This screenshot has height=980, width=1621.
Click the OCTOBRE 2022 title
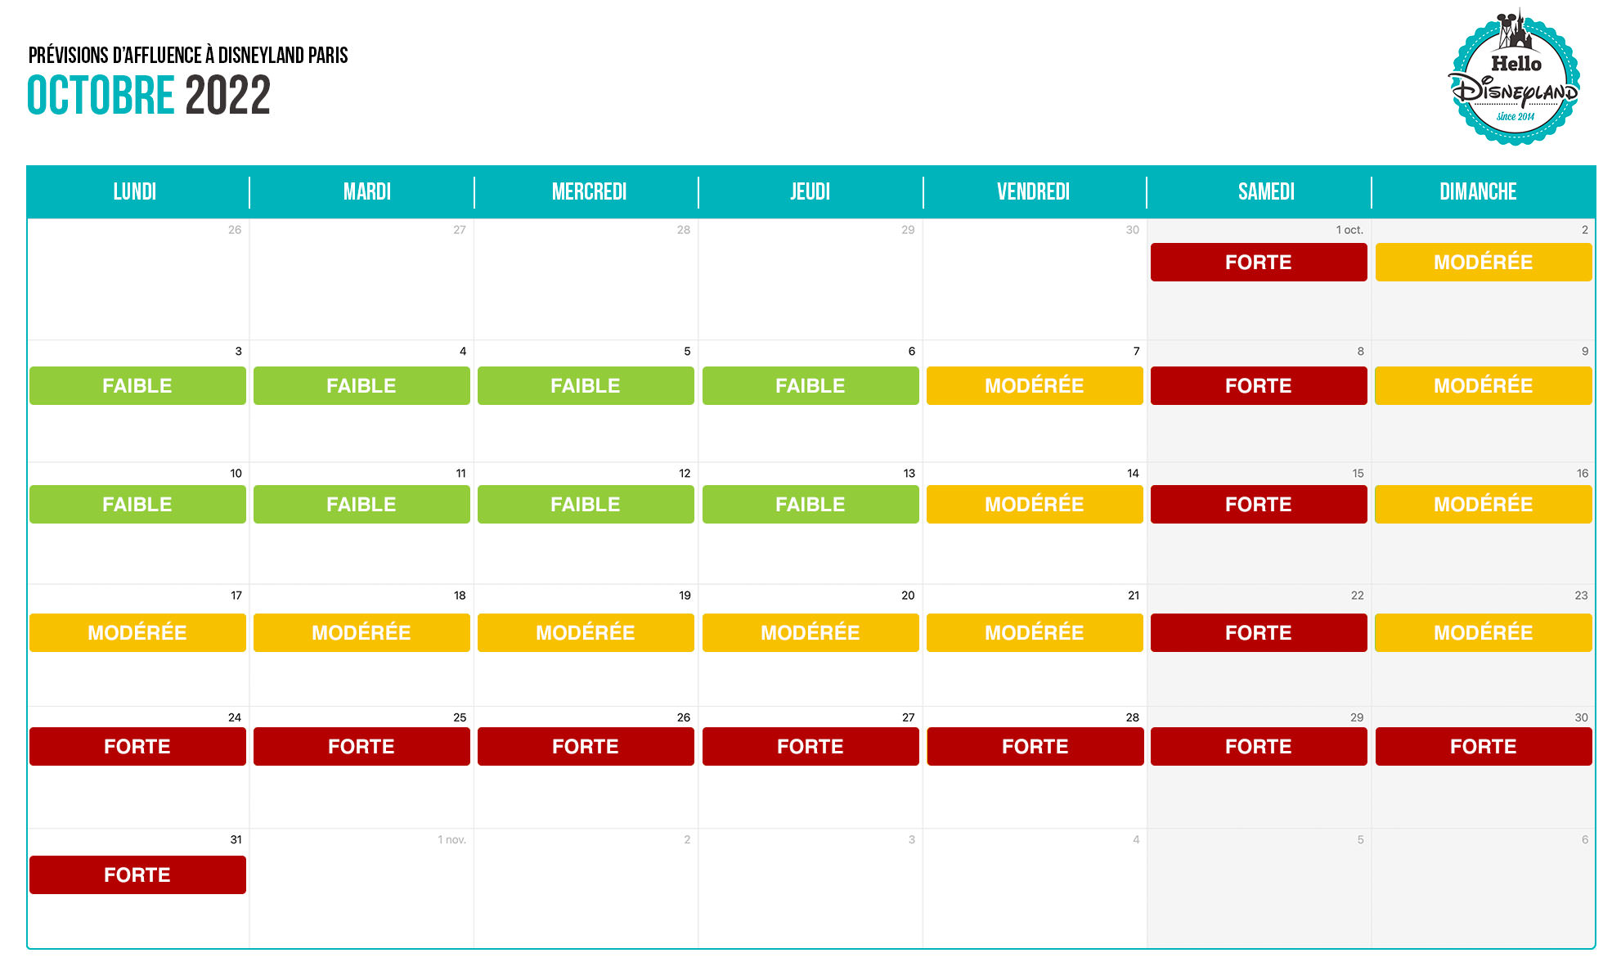(148, 96)
